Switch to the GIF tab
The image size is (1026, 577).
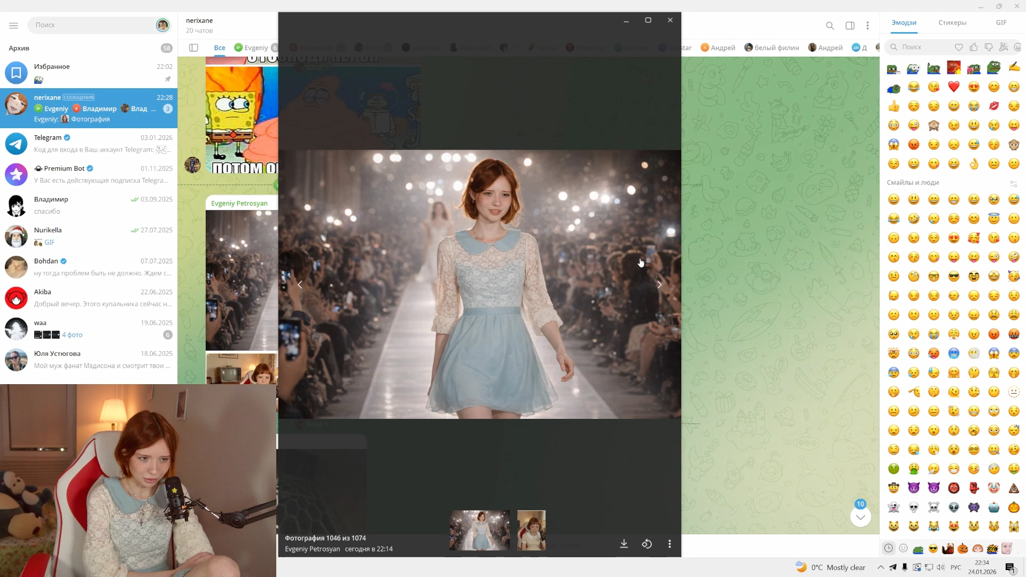(x=1001, y=22)
